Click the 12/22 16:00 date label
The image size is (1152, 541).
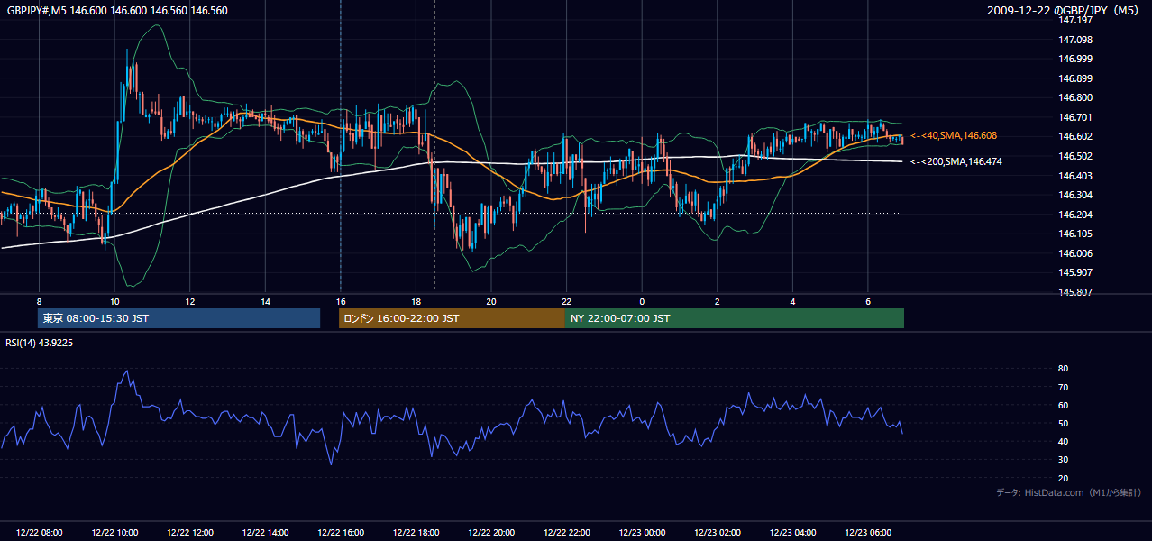pos(341,533)
